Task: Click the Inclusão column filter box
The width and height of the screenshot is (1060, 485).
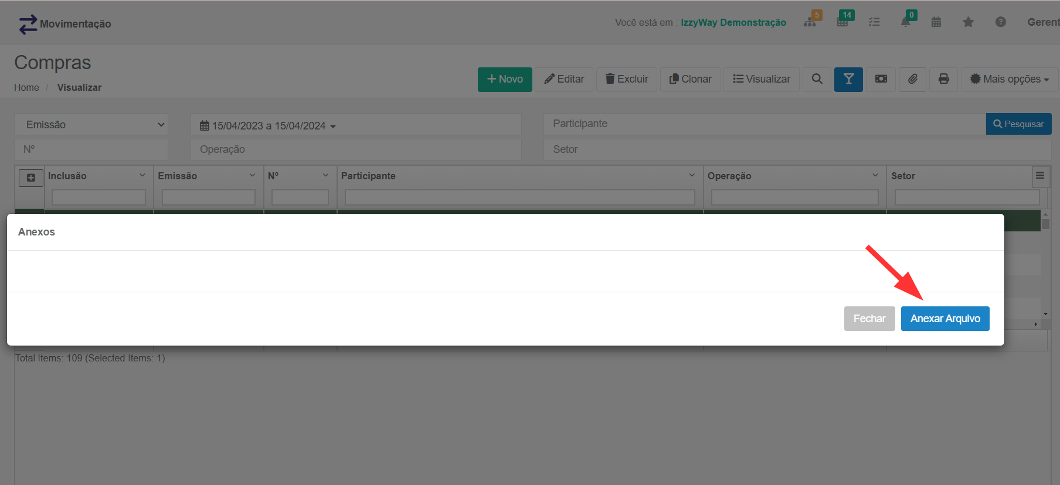Action: [x=98, y=197]
